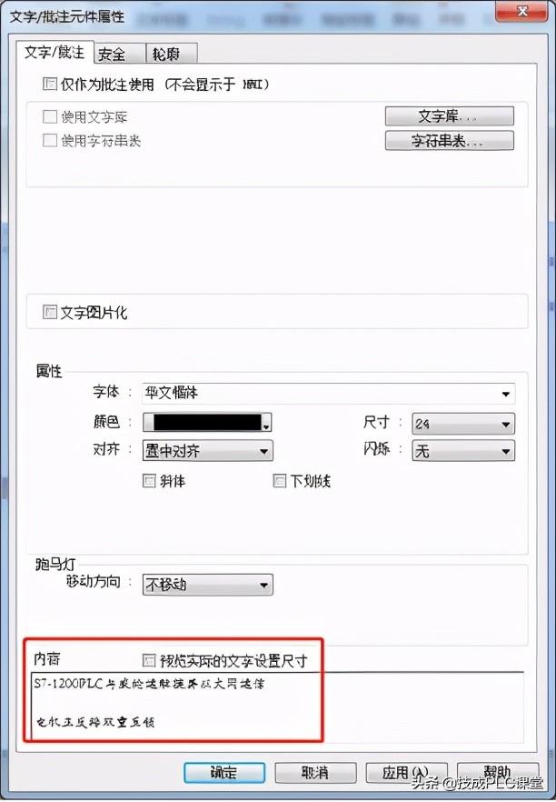Screen dimensions: 556x802
Task: Expand the 字体 font dropdown
Action: point(329,393)
